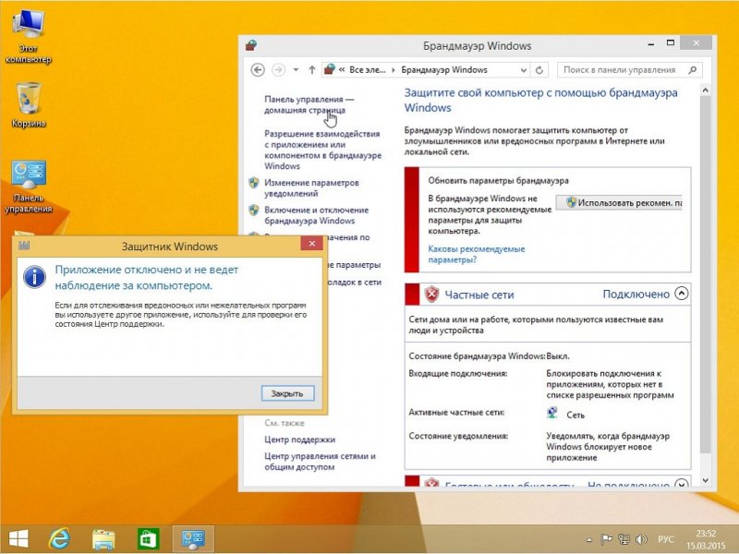Select the Корзина recycle bin icon
The height and width of the screenshot is (554, 739).
click(29, 104)
